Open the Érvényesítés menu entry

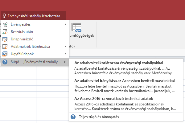tap(35, 24)
